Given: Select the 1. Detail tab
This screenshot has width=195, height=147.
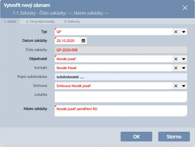Looking at the screenshot, I should [10, 21].
